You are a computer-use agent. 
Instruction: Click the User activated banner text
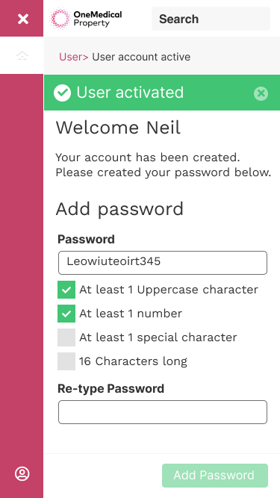click(130, 93)
